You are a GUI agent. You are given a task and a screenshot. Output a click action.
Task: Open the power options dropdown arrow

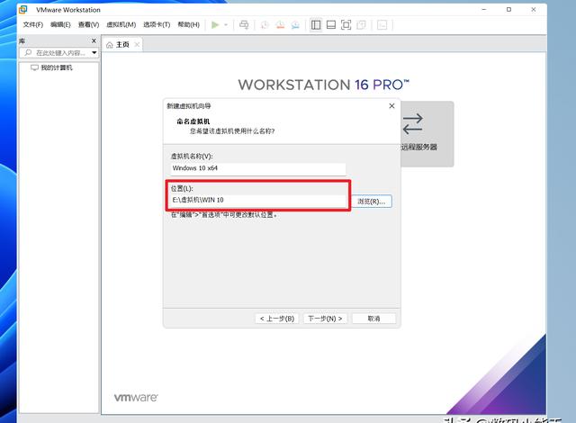226,25
